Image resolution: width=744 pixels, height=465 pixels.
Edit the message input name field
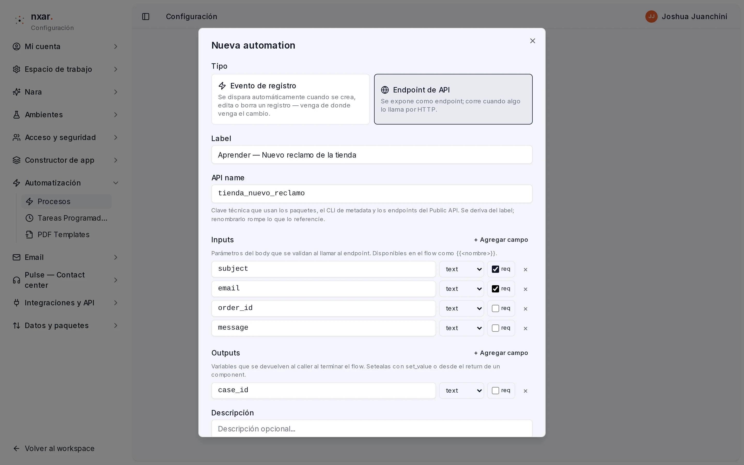coord(323,328)
